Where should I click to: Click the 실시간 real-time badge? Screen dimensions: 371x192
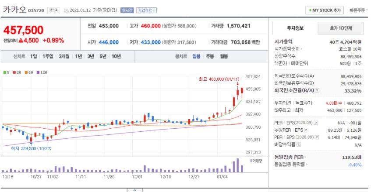127,10
